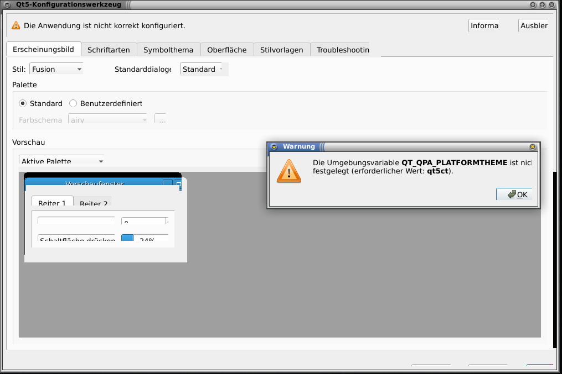Expand the Standarddialoge combo box
This screenshot has height=374, width=562.
click(203, 69)
